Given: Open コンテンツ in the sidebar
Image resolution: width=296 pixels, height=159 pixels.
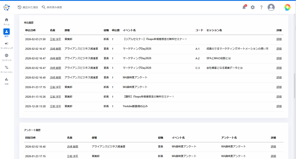Looking at the screenshot, I should click(6, 57).
